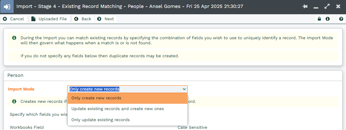Expand window using diagonal arrows icon
This screenshot has width=346, height=130.
[x=327, y=7]
